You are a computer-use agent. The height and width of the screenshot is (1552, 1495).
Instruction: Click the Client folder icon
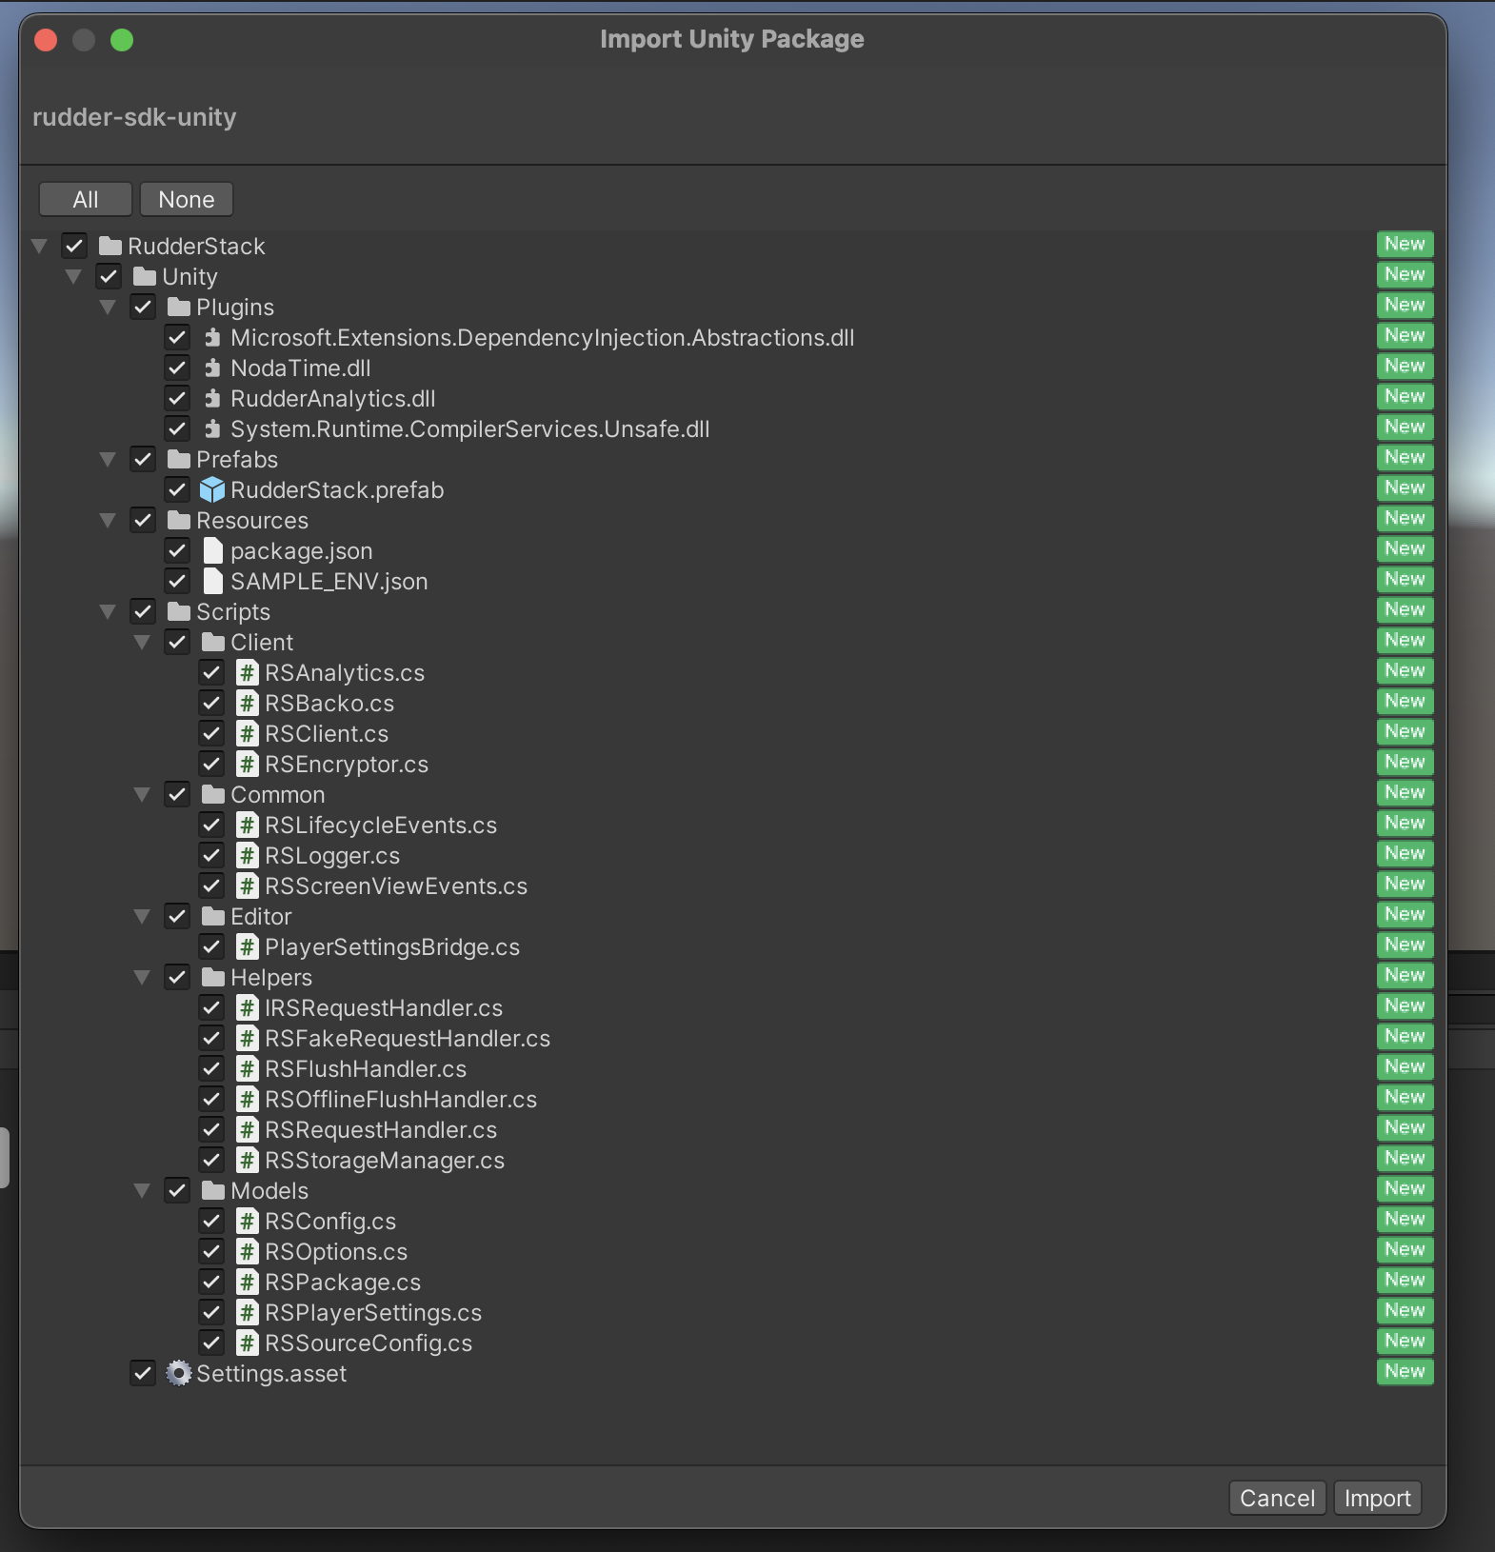click(213, 643)
